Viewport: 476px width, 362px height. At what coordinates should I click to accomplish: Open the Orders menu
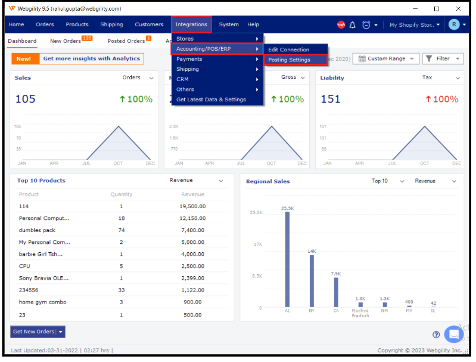click(x=45, y=24)
